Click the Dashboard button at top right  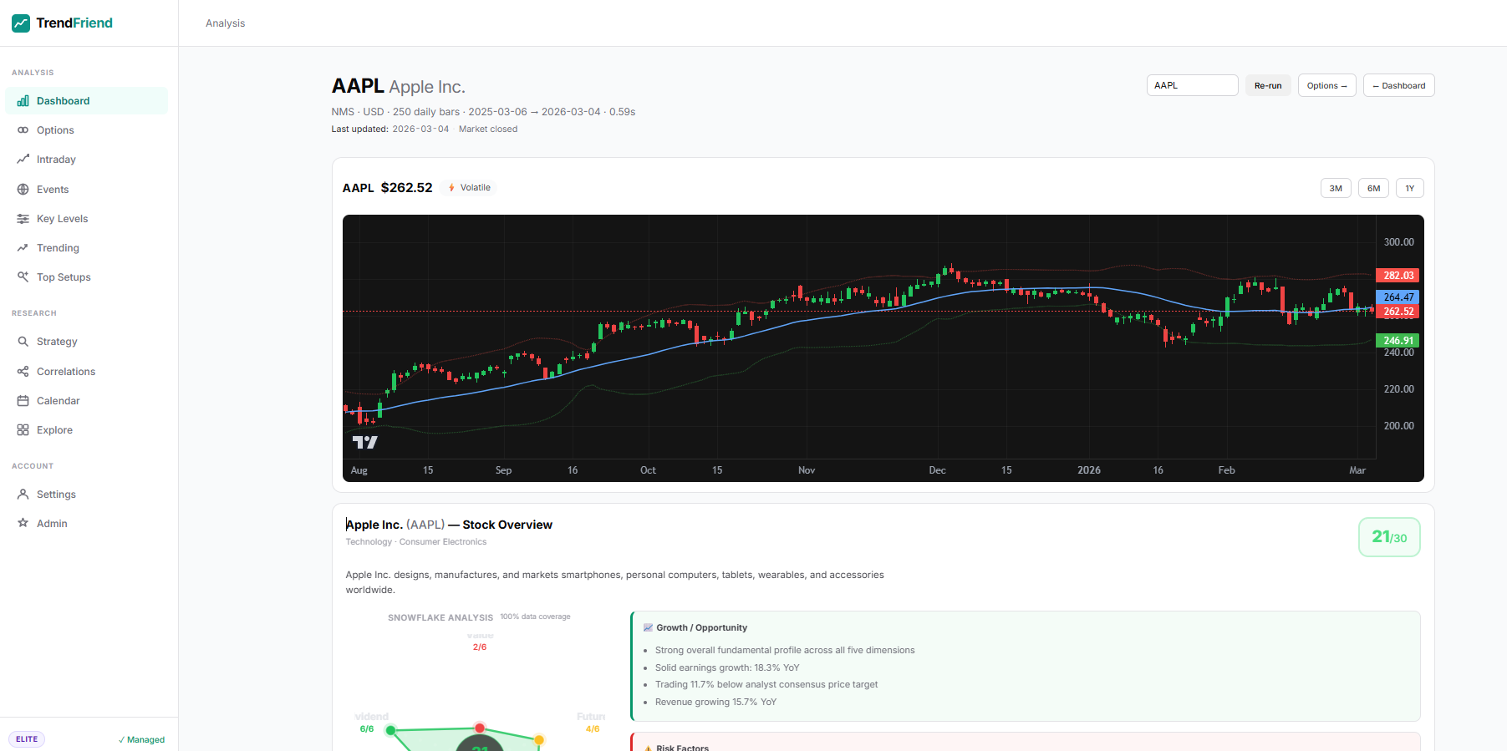(1399, 86)
